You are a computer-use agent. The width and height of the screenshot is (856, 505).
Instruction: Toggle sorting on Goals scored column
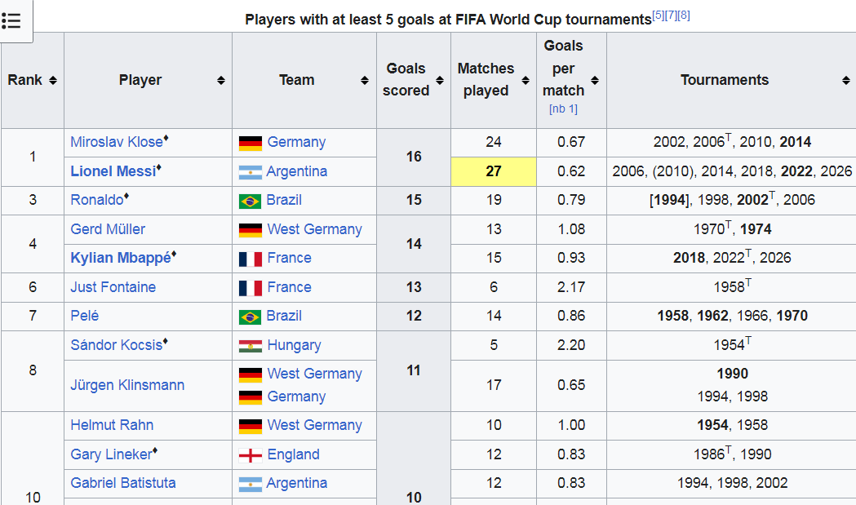tap(440, 80)
